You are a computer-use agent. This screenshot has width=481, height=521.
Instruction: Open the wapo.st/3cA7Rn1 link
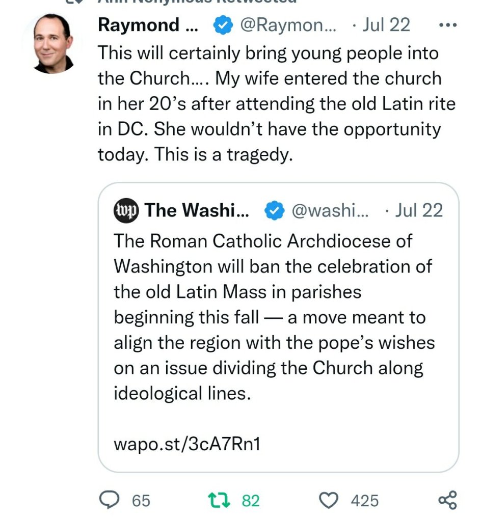188,444
